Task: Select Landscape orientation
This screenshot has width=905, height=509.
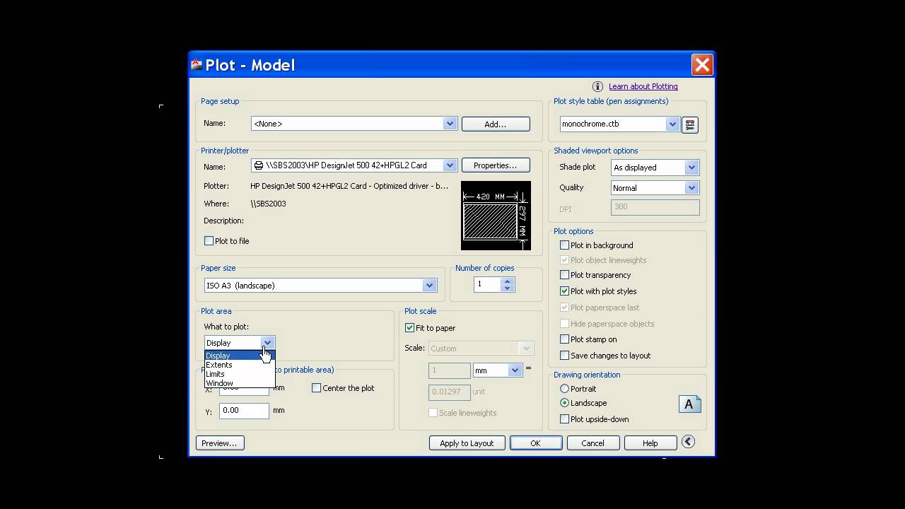Action: click(x=564, y=403)
